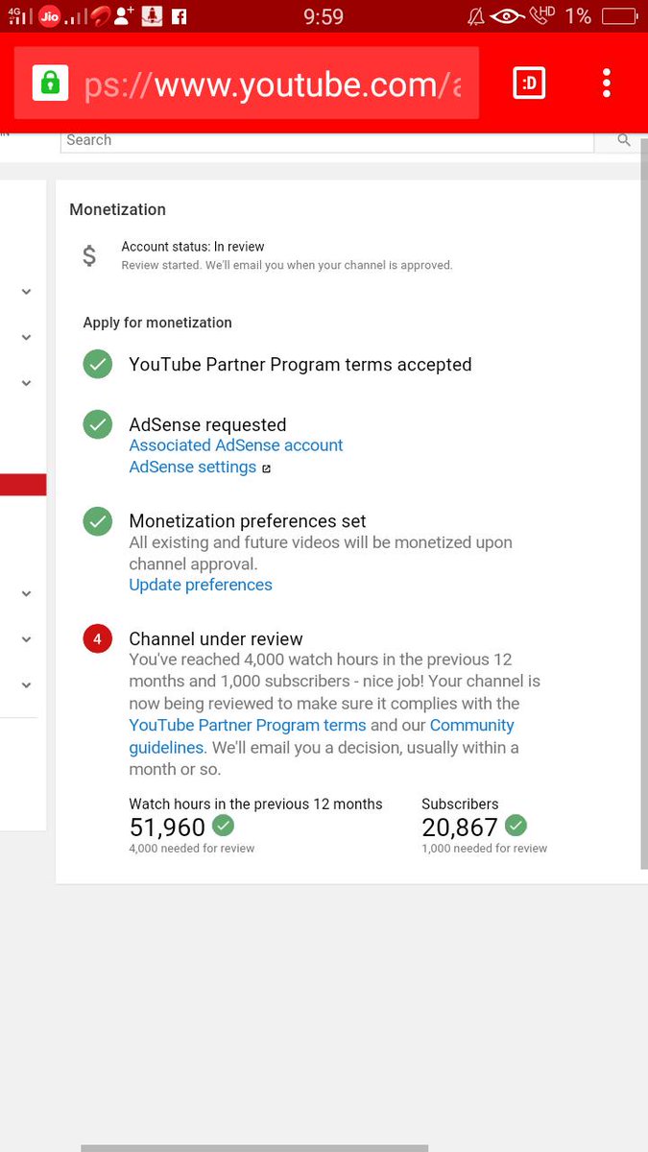Click the horizontal scrollbar at bottom
Viewport: 648px width, 1152px height.
[254, 1148]
